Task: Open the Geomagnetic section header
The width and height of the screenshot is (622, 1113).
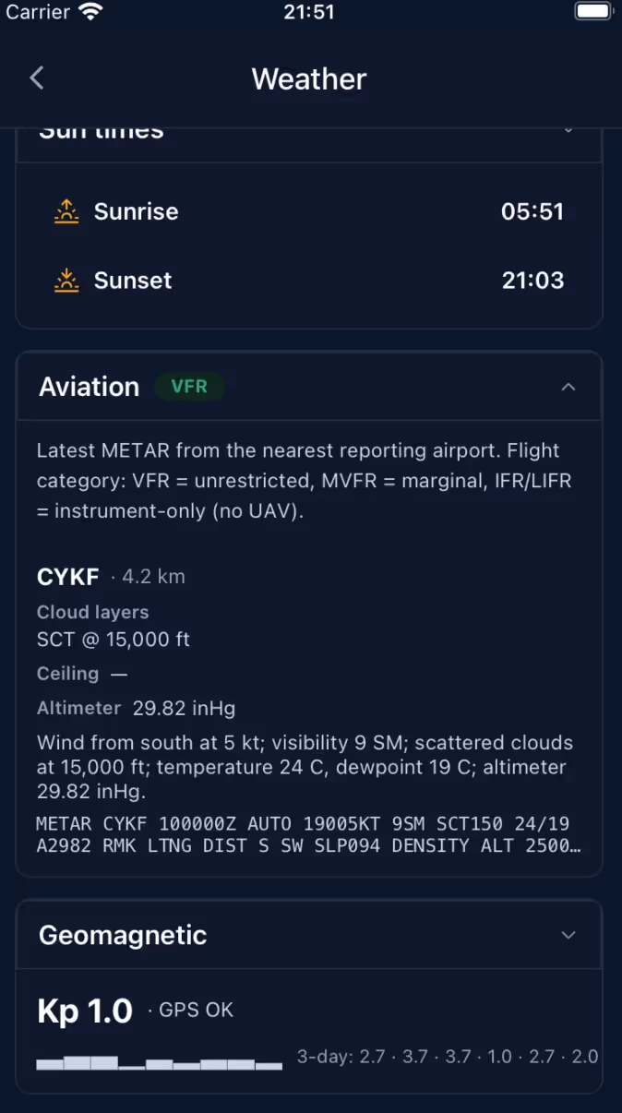Action: (x=309, y=935)
